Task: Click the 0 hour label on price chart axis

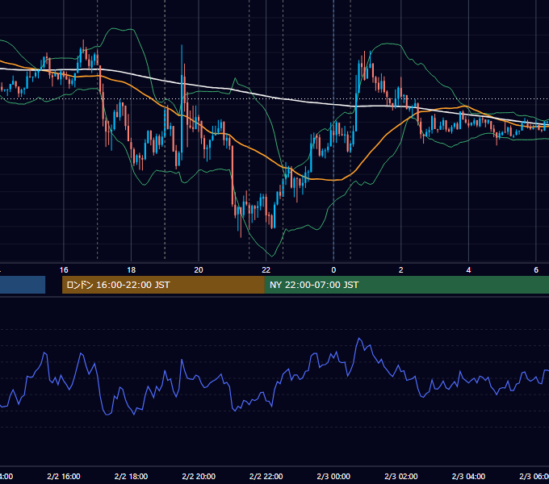Action: click(x=333, y=270)
